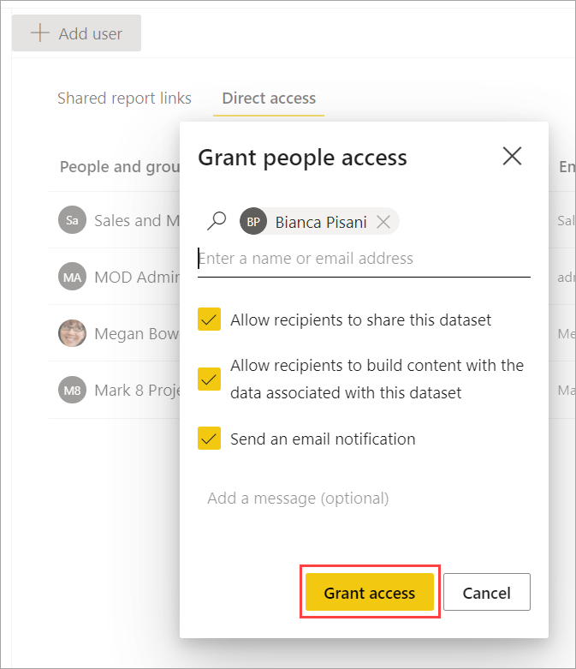Close the Grant people access dialog
The height and width of the screenshot is (669, 576).
point(512,156)
